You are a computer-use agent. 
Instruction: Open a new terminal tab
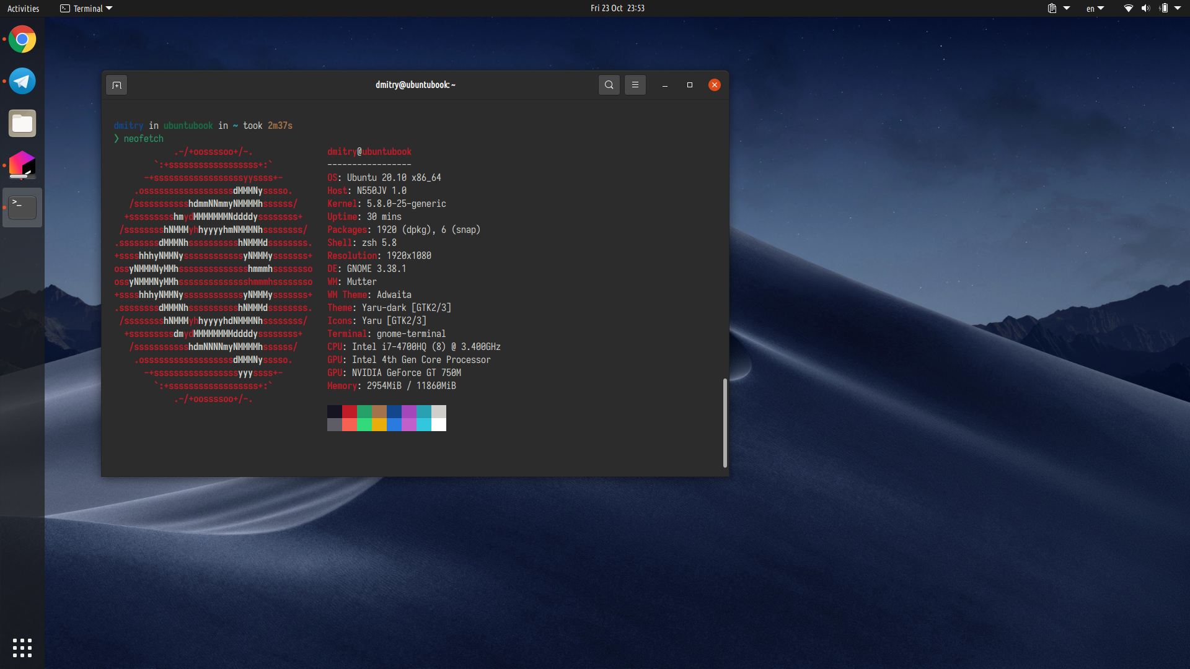coord(117,85)
